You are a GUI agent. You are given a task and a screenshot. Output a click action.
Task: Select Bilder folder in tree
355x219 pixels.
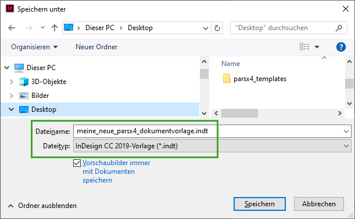coord(40,96)
